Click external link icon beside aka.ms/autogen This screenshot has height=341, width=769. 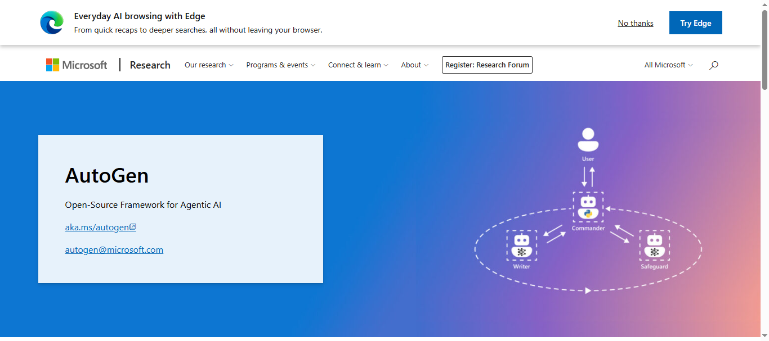[133, 227]
